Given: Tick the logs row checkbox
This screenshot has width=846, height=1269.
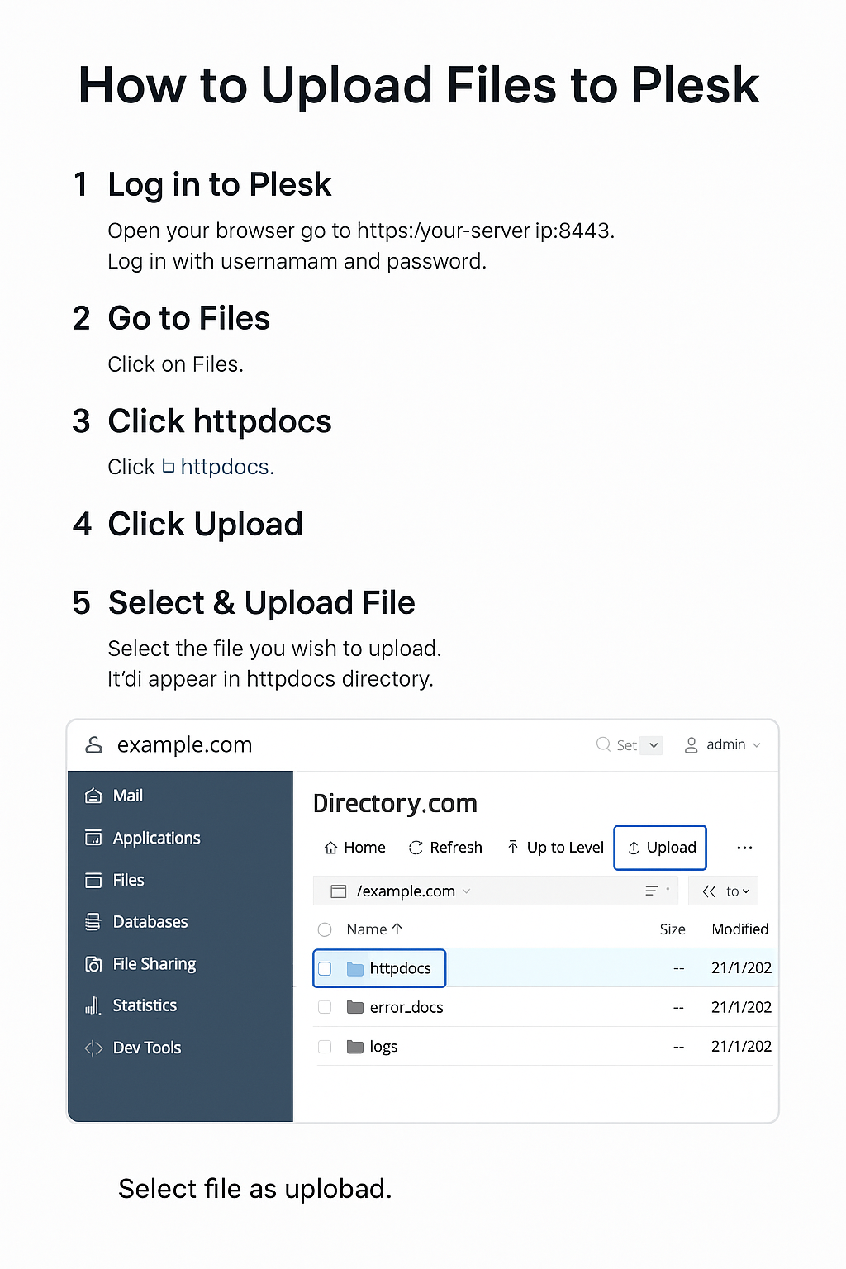Looking at the screenshot, I should [325, 1047].
